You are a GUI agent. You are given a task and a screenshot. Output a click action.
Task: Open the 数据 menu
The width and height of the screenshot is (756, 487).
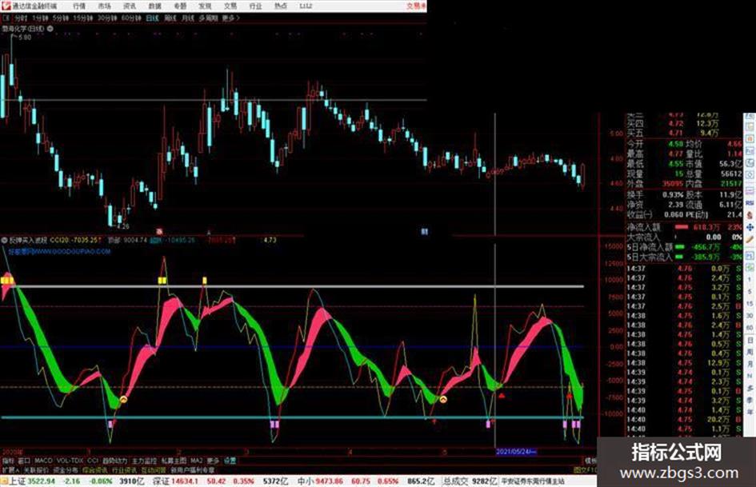tap(154, 6)
